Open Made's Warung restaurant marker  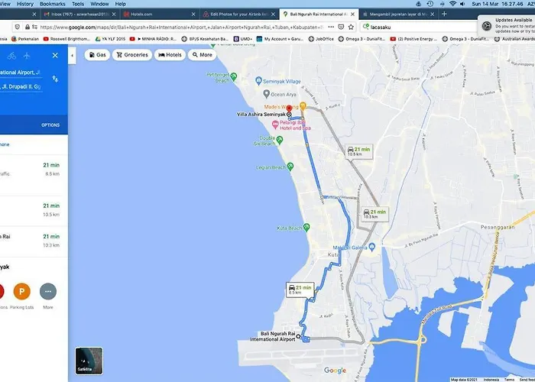tap(303, 106)
